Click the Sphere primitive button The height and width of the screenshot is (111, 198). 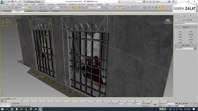180,34
